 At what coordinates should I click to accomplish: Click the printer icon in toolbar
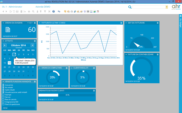coord(29,12)
